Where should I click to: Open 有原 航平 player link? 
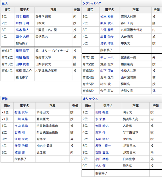21,112
